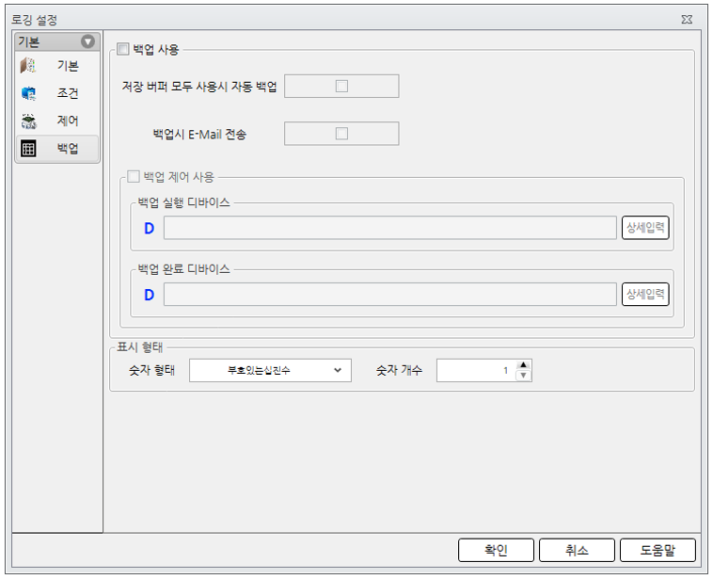
Task: Click the 기본 panel header label
Action: point(28,41)
